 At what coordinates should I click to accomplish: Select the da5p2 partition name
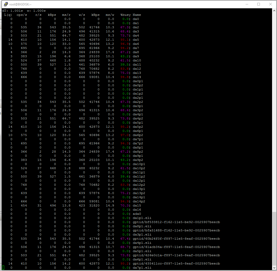coord(138,127)
